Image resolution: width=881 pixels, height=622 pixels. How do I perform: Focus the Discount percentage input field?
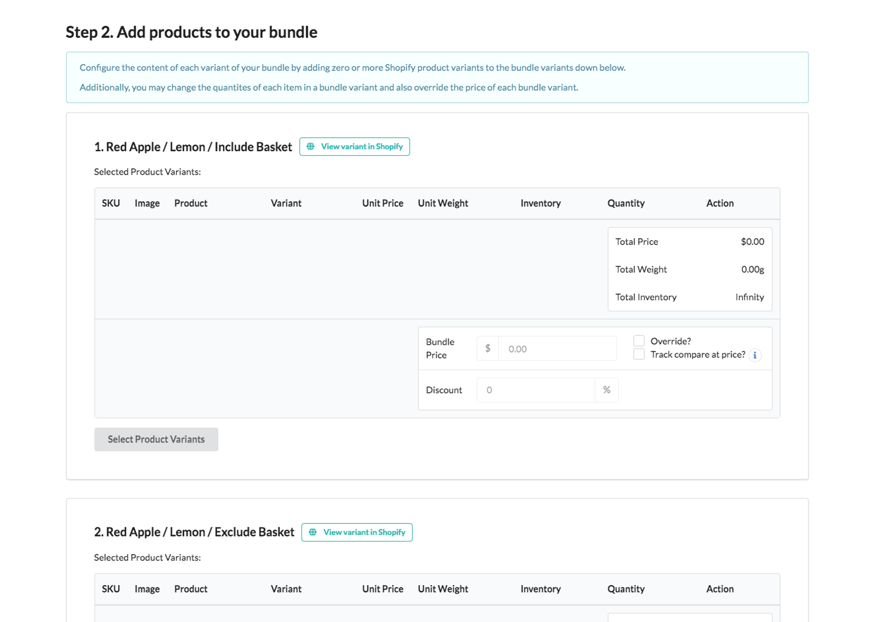pos(536,390)
